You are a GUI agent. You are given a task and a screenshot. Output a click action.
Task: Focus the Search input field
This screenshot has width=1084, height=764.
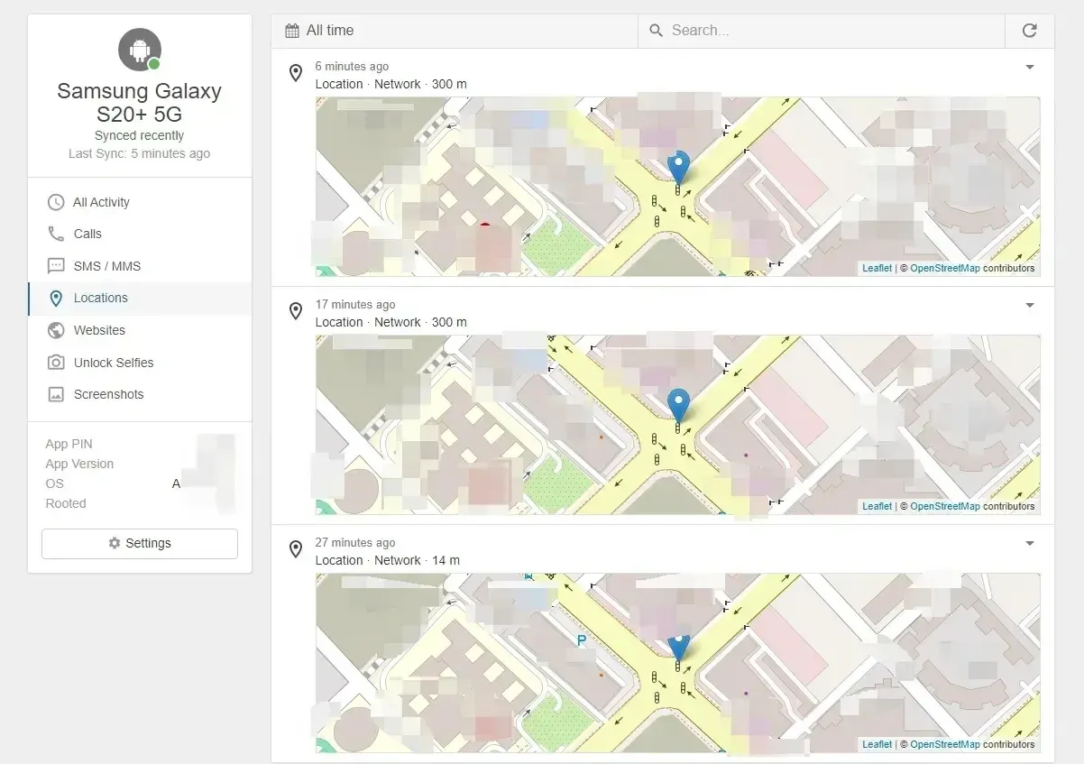[x=822, y=31]
